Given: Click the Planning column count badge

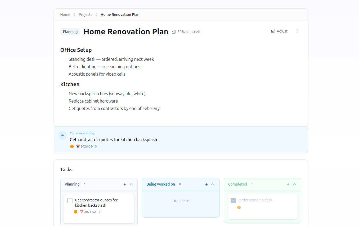Looking at the screenshot, I should [x=85, y=184].
